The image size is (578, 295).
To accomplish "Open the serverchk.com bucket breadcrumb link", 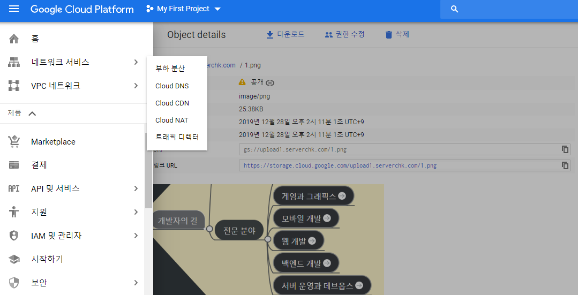I will coord(221,65).
